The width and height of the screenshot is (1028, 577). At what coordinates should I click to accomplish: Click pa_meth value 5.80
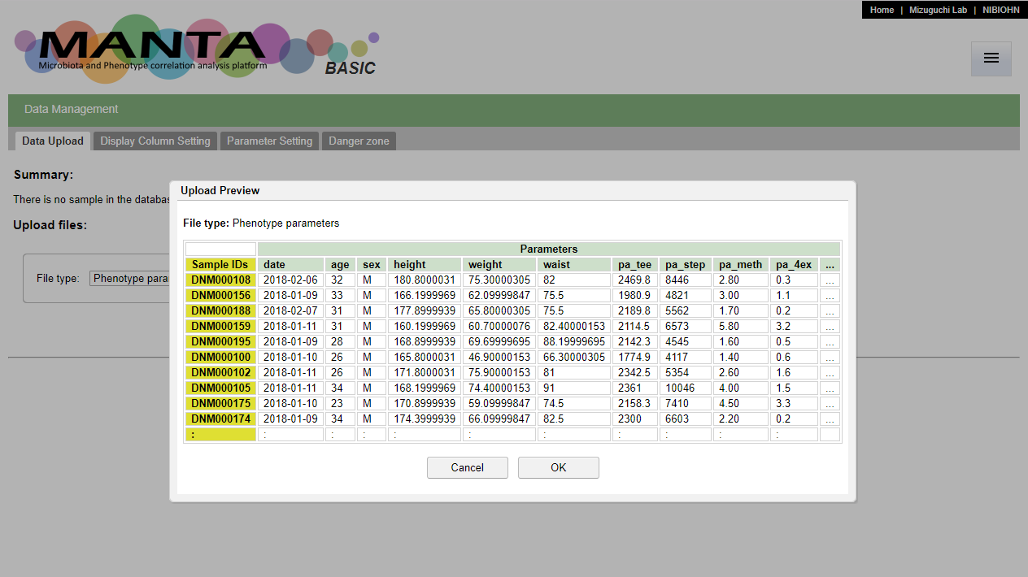point(741,326)
